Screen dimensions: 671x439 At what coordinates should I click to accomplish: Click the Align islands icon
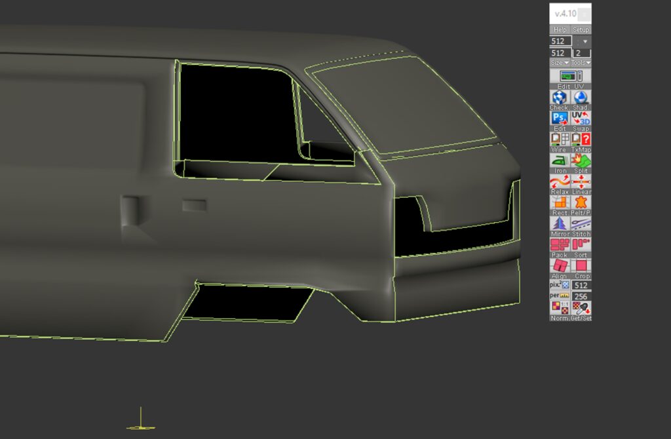[x=560, y=266]
